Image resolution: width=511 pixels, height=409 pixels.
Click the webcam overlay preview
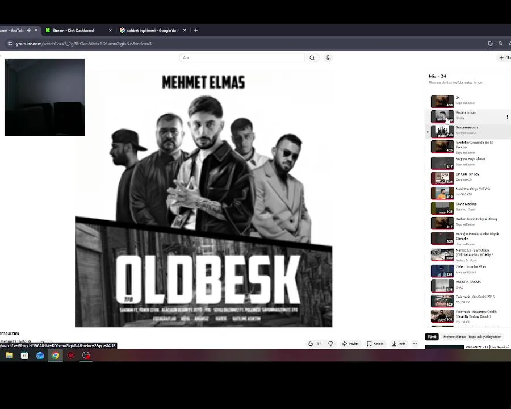tap(45, 97)
